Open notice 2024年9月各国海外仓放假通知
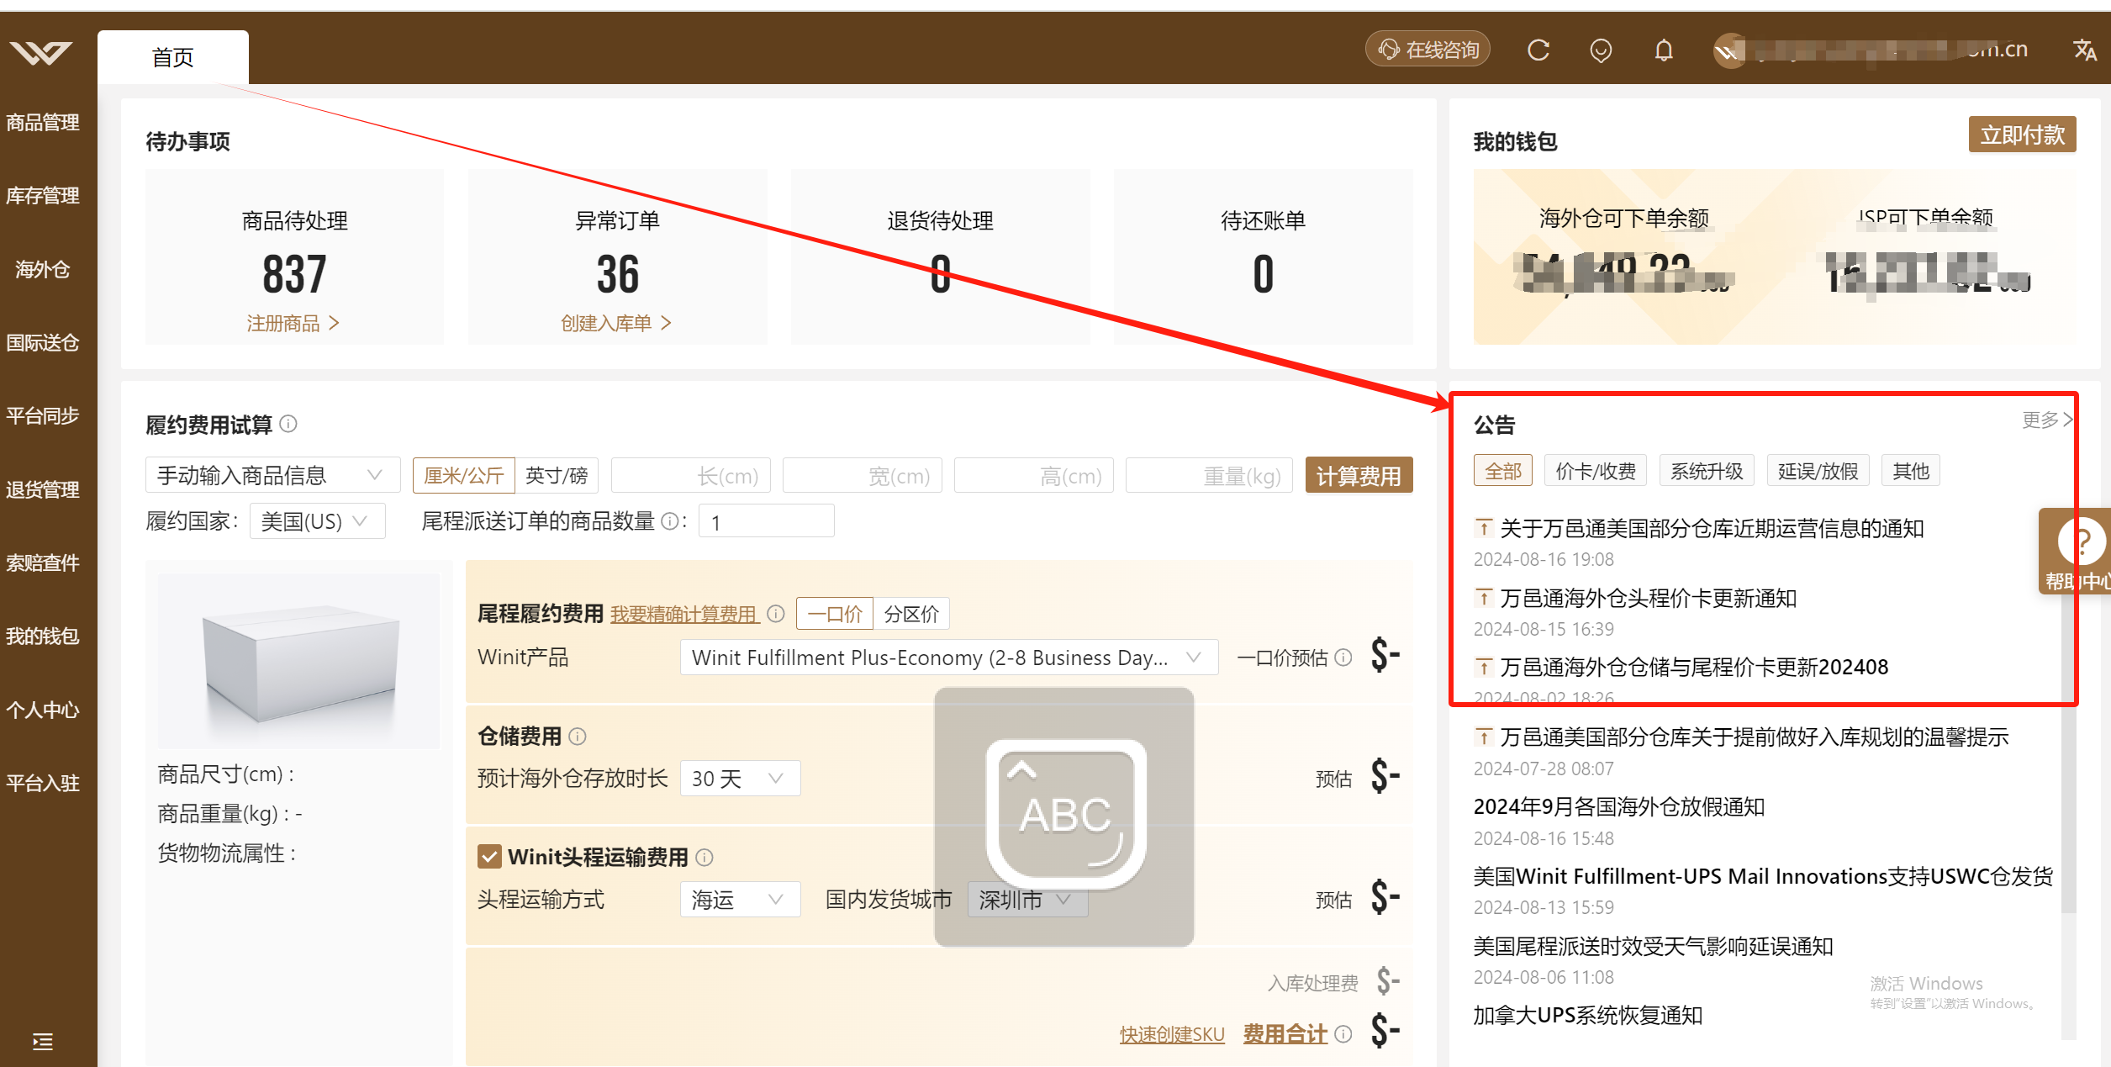This screenshot has height=1067, width=2111. click(x=1618, y=807)
